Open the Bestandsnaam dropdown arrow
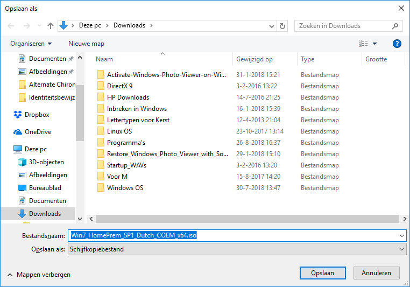Viewport: 410px width, 287px height. pyautogui.click(x=402, y=235)
